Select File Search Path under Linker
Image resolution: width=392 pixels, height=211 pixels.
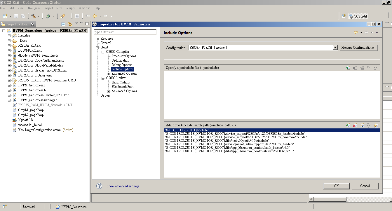[122, 87]
